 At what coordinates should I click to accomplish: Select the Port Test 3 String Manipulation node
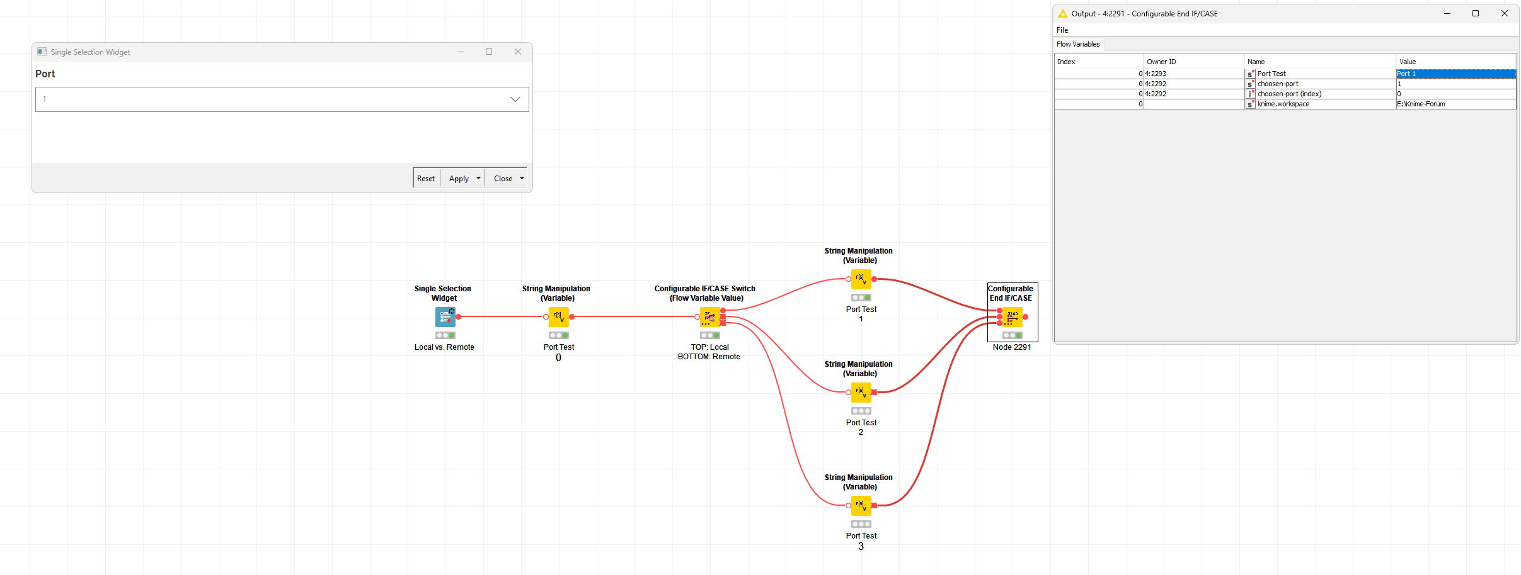click(861, 505)
